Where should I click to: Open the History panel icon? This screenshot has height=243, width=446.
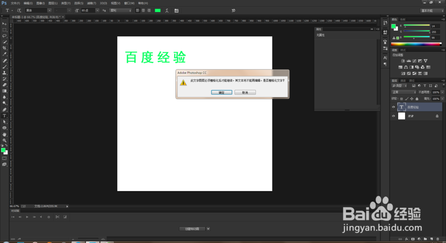(x=385, y=23)
